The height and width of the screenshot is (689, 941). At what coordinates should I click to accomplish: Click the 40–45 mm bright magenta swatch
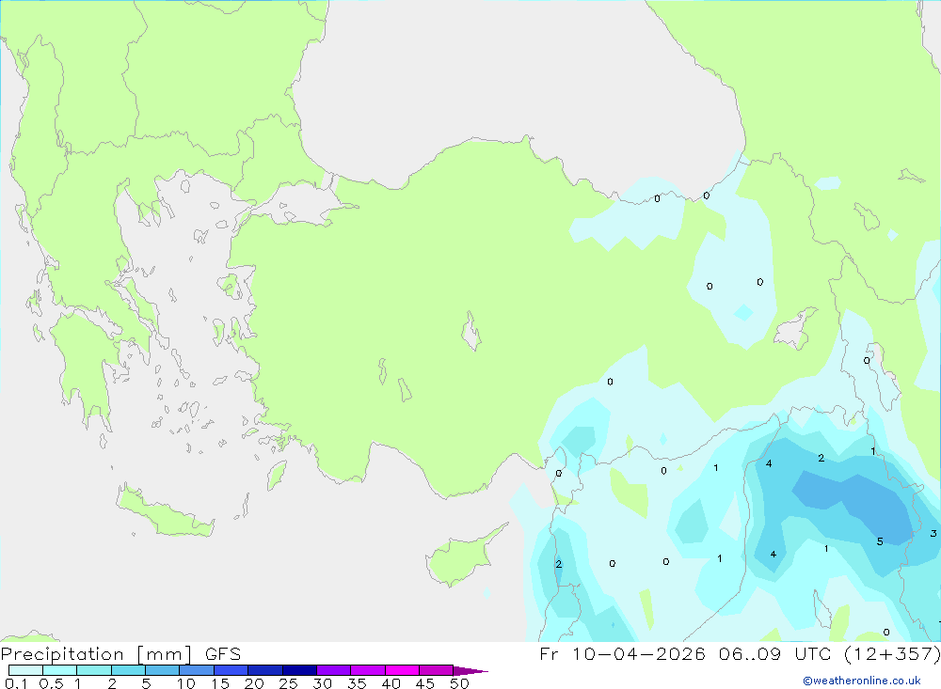pyautogui.click(x=402, y=670)
